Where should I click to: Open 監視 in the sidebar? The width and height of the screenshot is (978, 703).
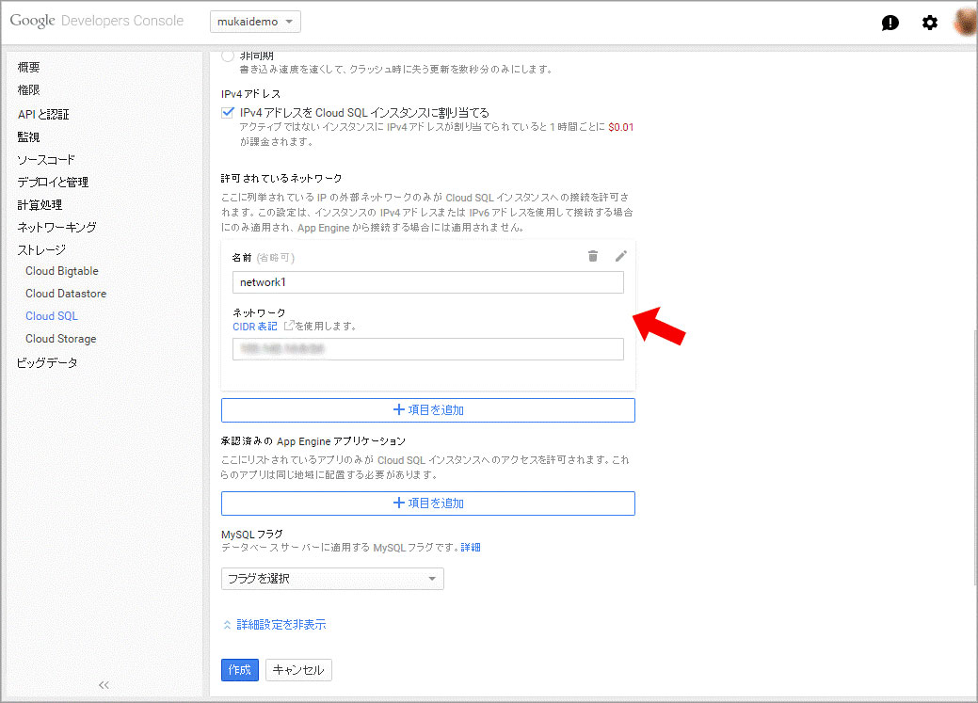tap(28, 137)
